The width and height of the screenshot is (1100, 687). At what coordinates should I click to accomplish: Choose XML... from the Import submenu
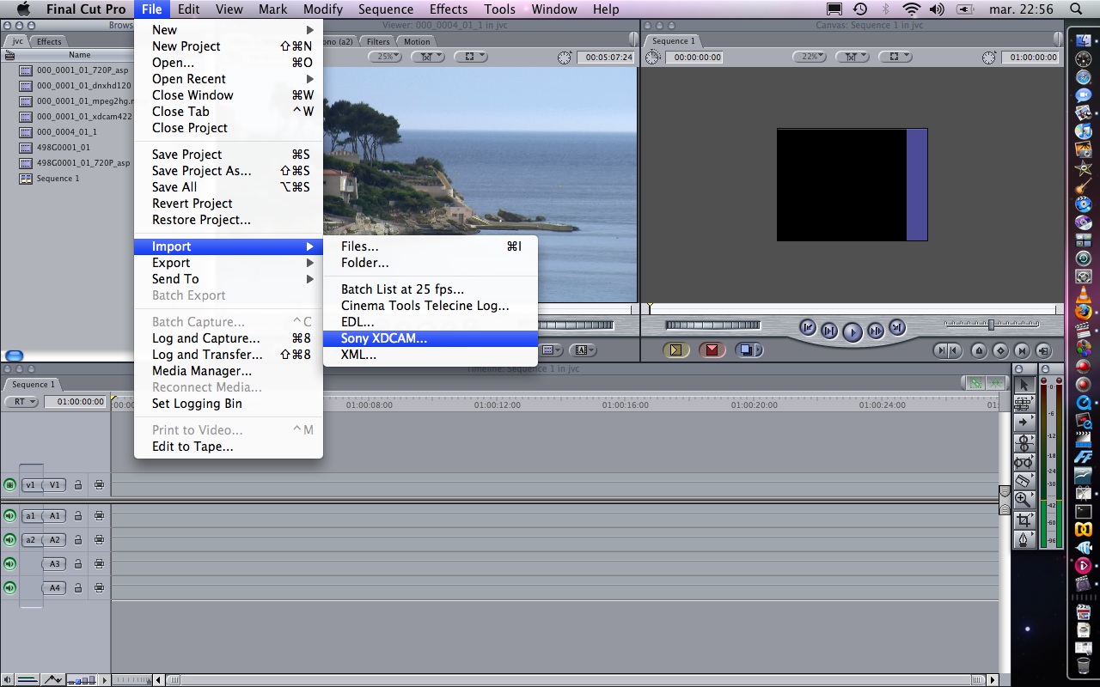431,355
